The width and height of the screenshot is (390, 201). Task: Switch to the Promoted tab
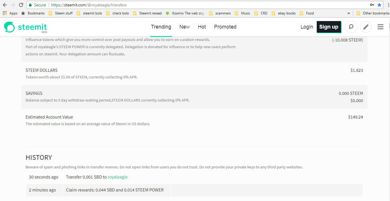click(225, 27)
